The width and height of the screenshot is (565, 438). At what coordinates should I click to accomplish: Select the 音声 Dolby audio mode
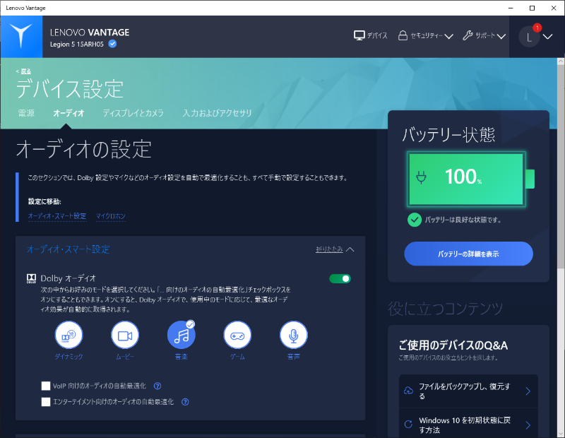point(293,338)
